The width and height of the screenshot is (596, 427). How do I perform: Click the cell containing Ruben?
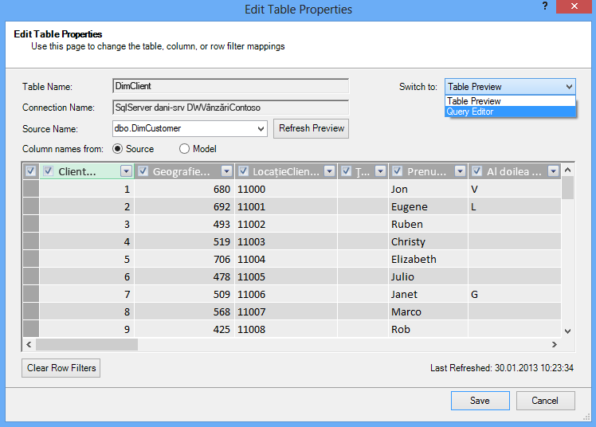pos(428,224)
